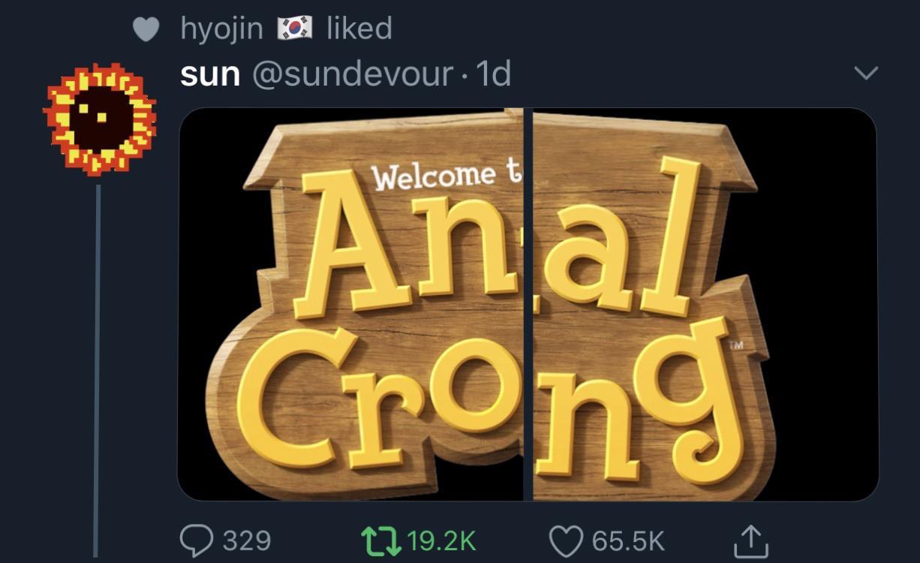Open the image containing the TM mark
This screenshot has width=920, height=563.
tap(705, 304)
